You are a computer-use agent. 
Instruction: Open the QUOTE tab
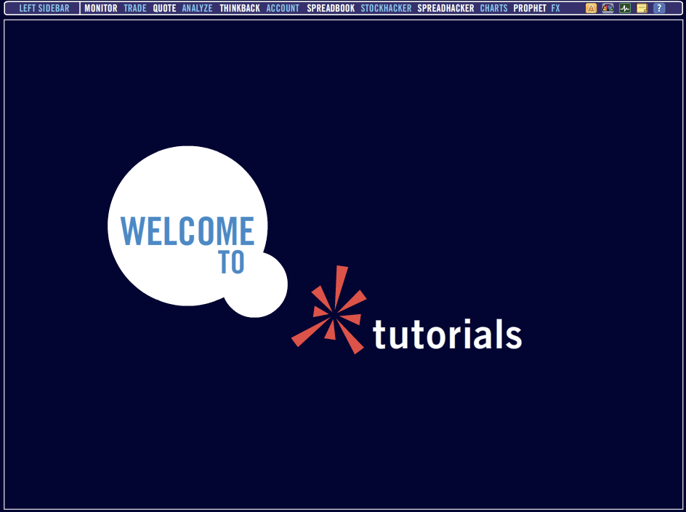point(164,8)
